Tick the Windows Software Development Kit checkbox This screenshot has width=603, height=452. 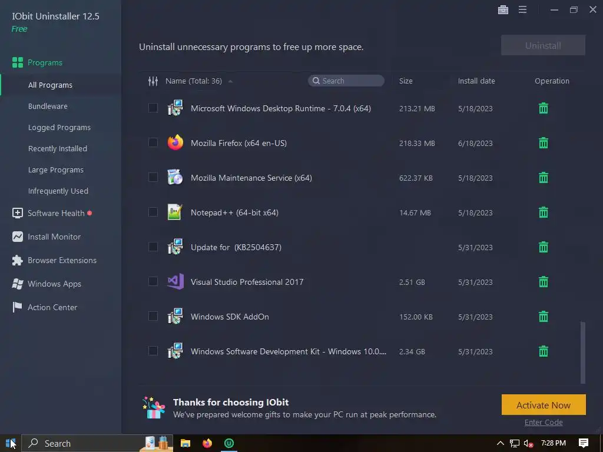153,351
